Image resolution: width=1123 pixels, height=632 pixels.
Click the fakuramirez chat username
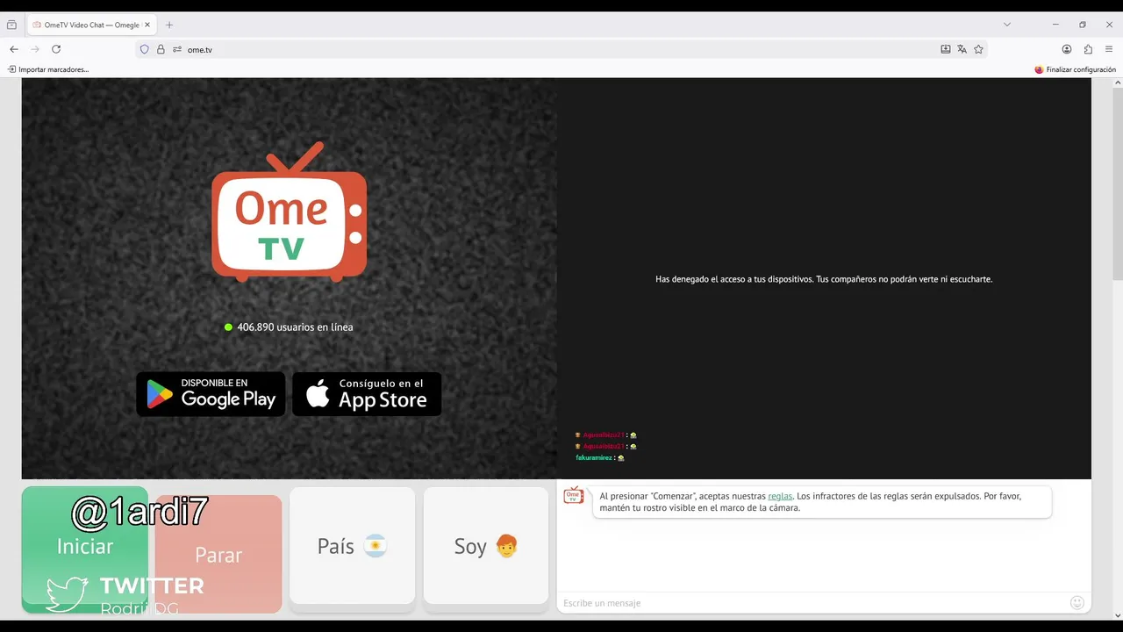click(x=594, y=457)
